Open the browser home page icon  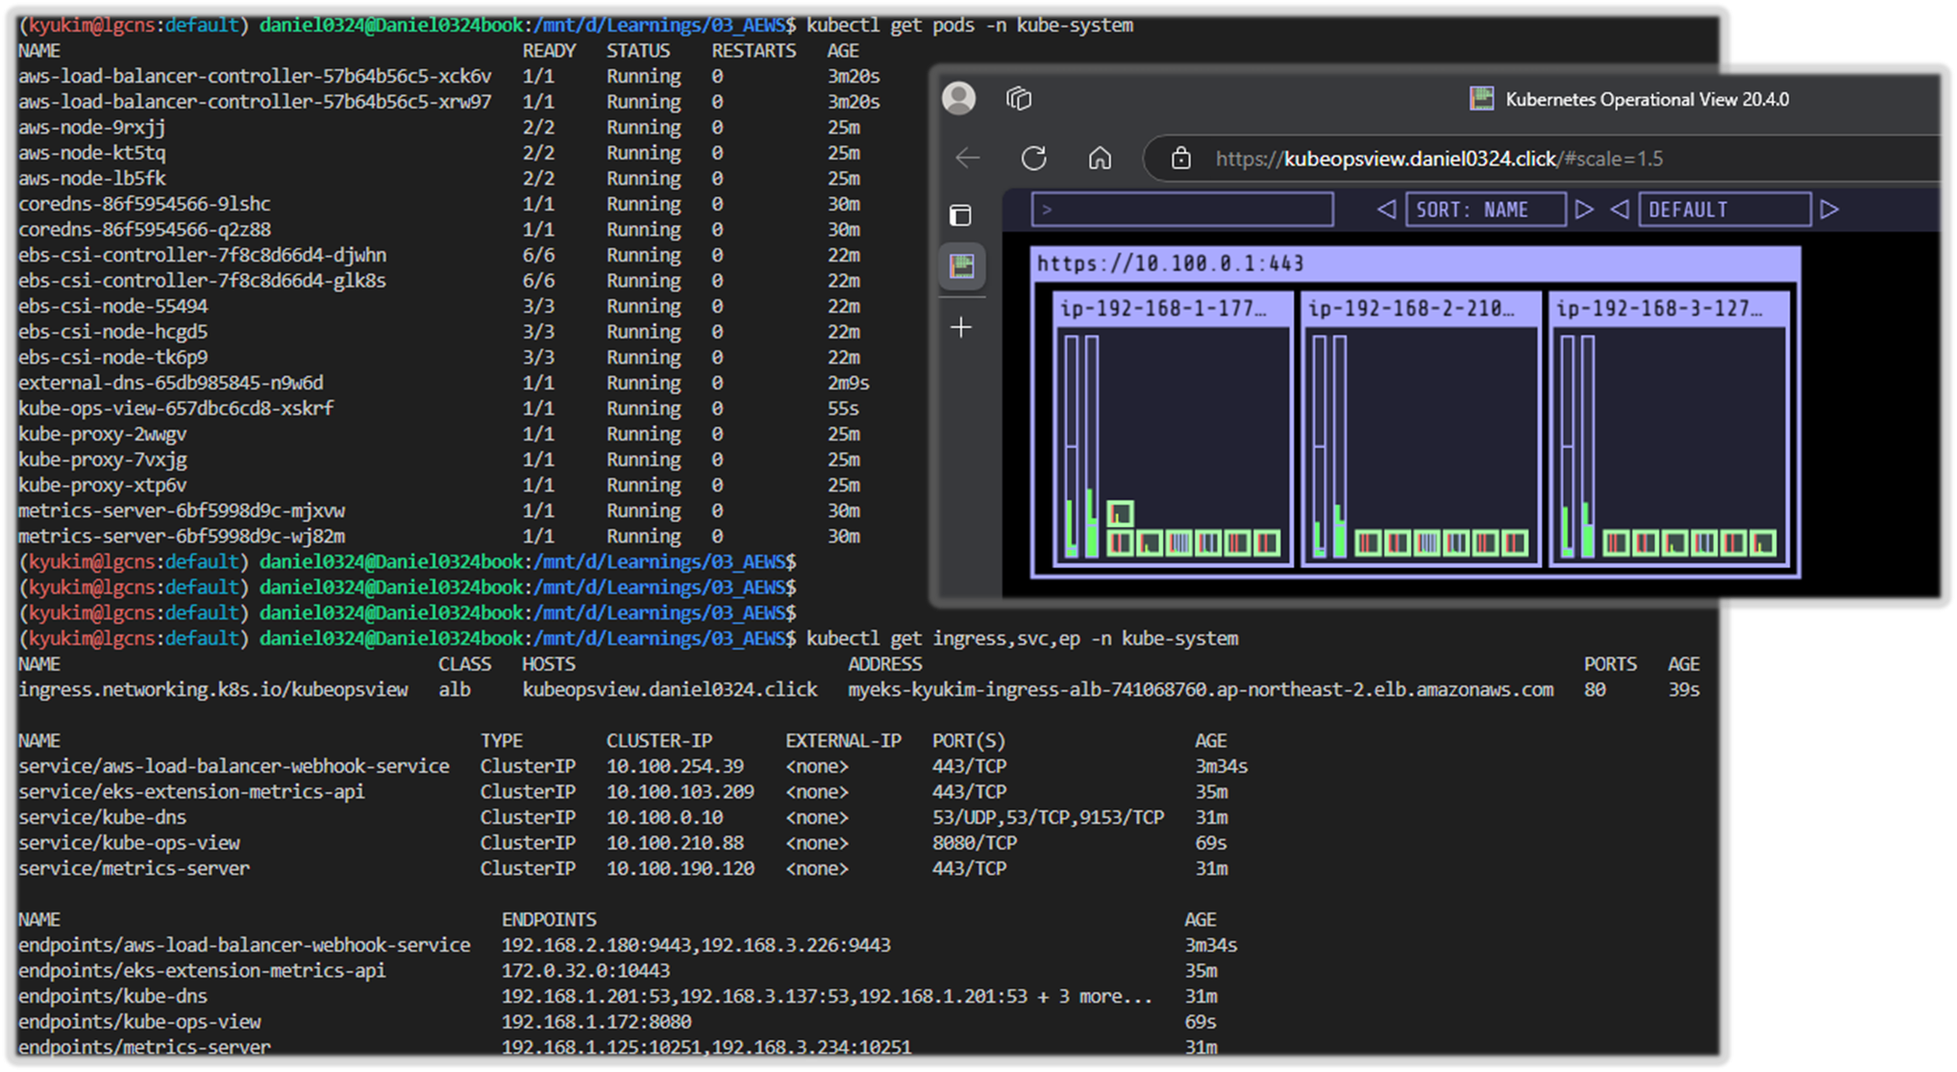coord(1100,158)
